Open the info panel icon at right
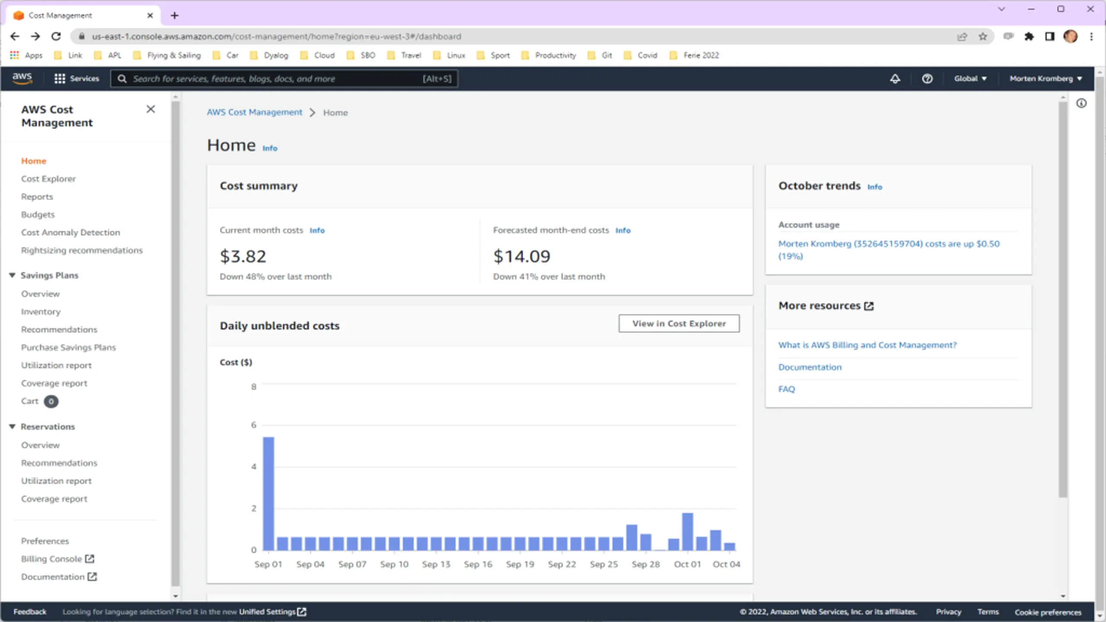The height and width of the screenshot is (622, 1106). click(x=1081, y=103)
